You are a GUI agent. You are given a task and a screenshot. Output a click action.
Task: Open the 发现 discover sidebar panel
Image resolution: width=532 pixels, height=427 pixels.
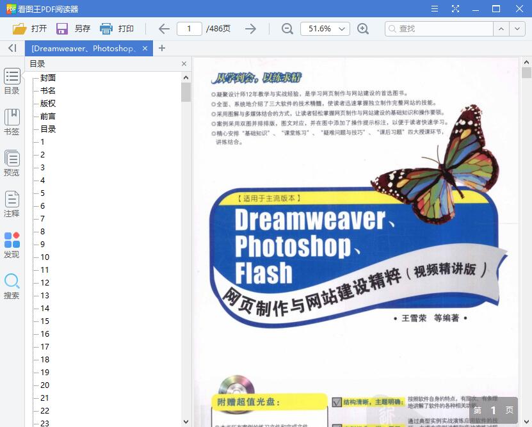click(x=12, y=245)
